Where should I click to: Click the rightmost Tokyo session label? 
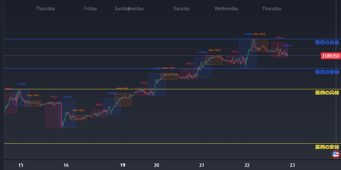(x=279, y=37)
